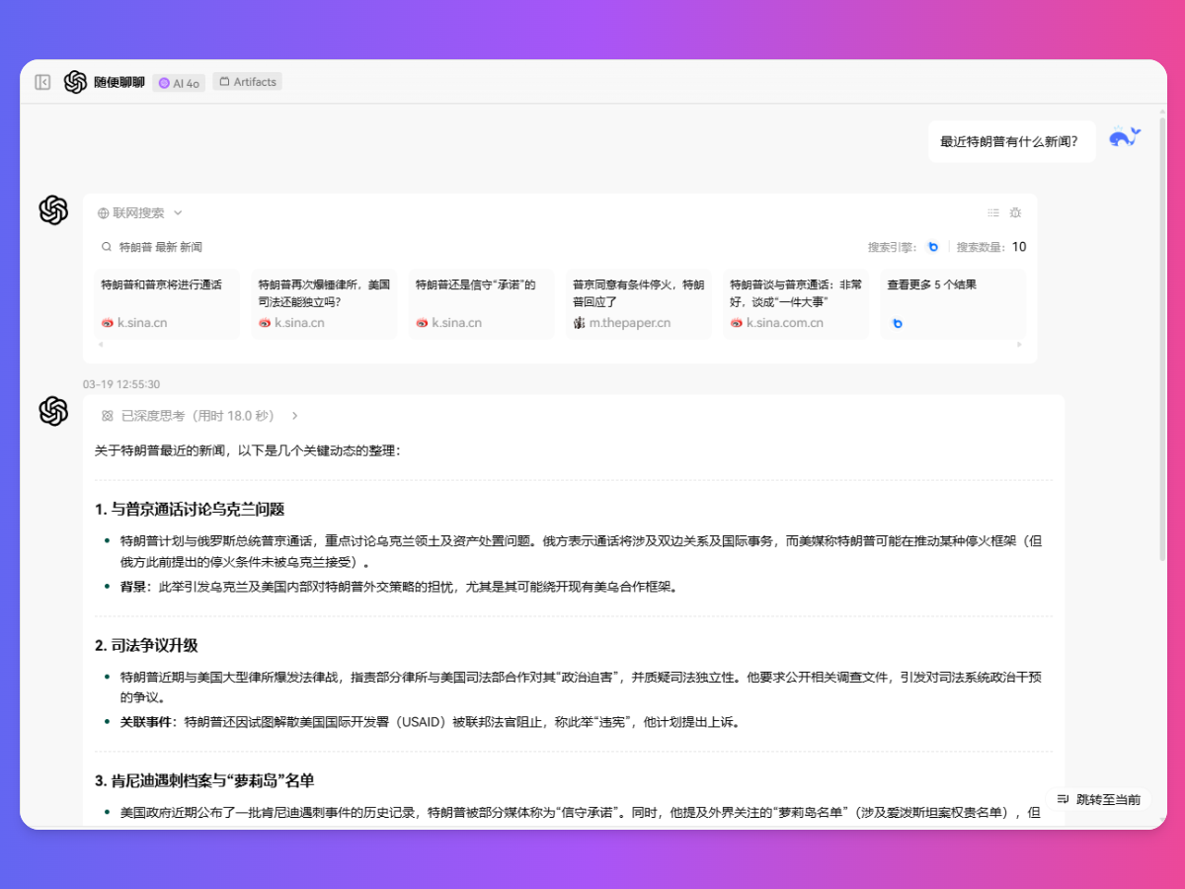Click the thepaper.cn favicon on 普京同意有条件停火 card
The image size is (1185, 889).
580,322
